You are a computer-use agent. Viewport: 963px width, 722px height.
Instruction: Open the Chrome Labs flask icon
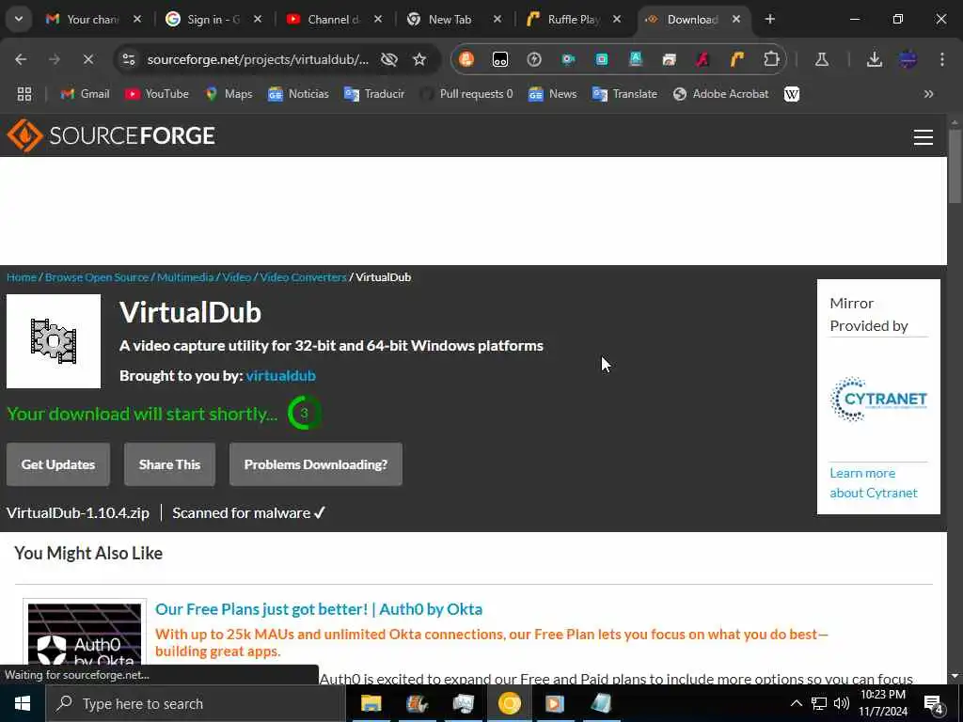pyautogui.click(x=822, y=59)
